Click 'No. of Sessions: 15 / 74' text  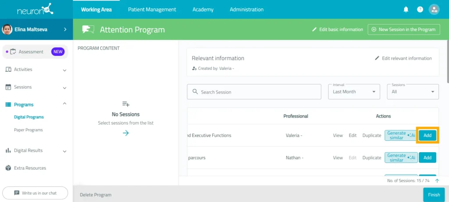pos(408,181)
